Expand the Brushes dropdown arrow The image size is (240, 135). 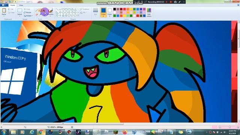[50, 16]
